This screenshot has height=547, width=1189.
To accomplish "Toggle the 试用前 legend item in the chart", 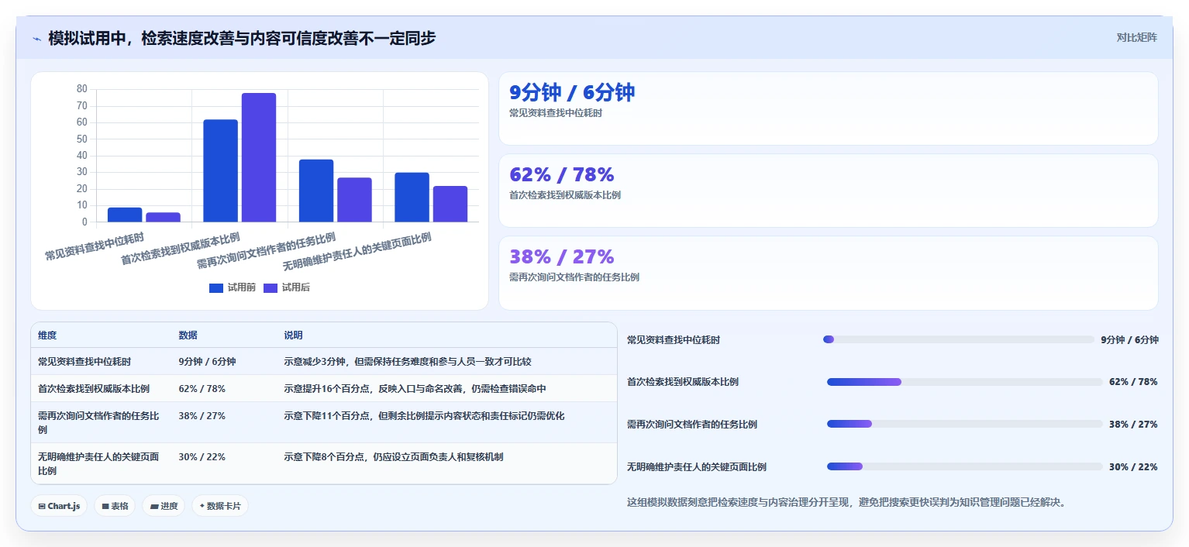I will tap(233, 287).
